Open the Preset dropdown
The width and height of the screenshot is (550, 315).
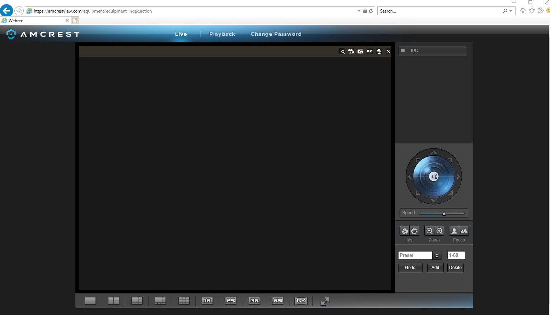click(437, 255)
